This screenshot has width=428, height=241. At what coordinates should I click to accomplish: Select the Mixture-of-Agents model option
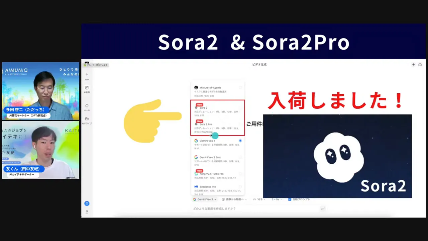218,91
